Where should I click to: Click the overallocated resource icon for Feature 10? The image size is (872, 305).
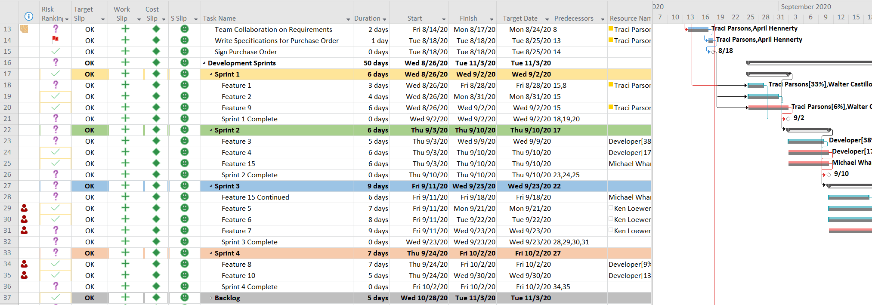[x=24, y=275]
